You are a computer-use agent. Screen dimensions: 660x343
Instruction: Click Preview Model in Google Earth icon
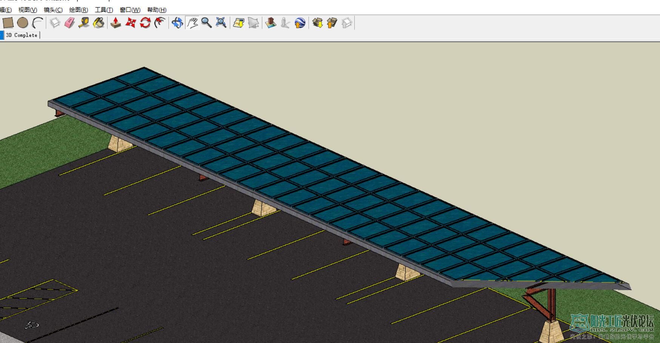tap(300, 23)
